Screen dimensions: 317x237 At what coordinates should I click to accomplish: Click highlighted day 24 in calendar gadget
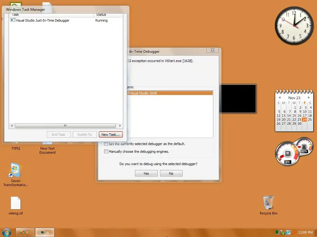pos(305,119)
